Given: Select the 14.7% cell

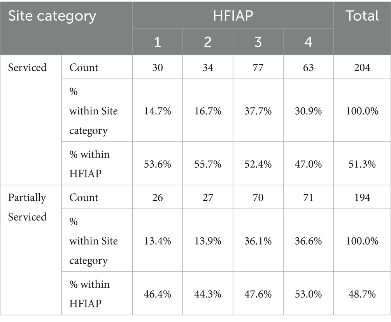Looking at the screenshot, I should (157, 110).
